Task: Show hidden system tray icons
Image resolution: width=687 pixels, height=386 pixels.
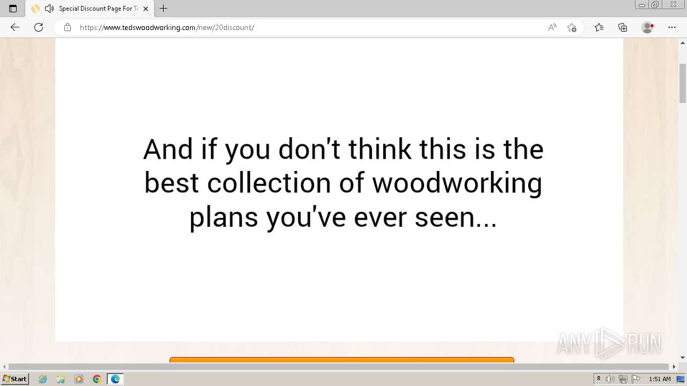Action: coord(598,379)
